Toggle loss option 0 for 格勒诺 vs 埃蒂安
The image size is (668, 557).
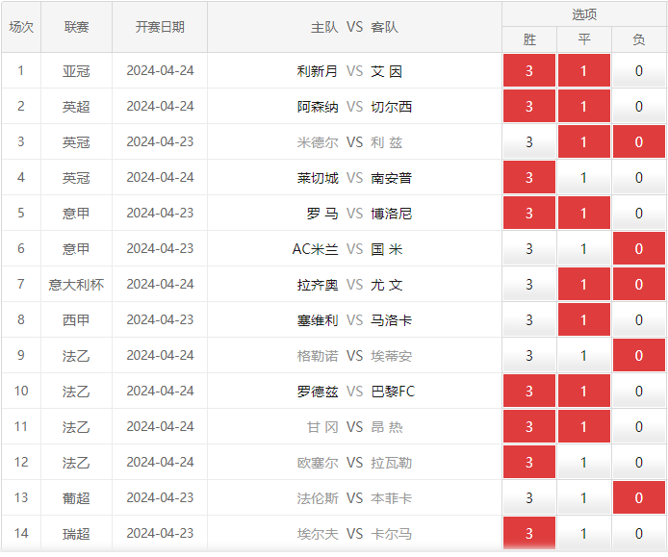pyautogui.click(x=639, y=355)
